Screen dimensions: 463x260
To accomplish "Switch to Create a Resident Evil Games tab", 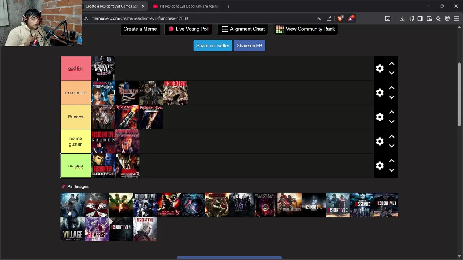I will pos(111,6).
